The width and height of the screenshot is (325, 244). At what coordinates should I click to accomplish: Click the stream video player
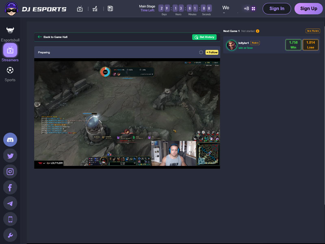coord(127,113)
